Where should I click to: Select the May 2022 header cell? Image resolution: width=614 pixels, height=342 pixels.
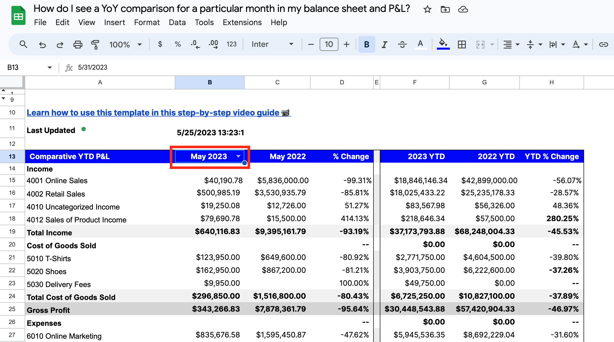point(277,157)
